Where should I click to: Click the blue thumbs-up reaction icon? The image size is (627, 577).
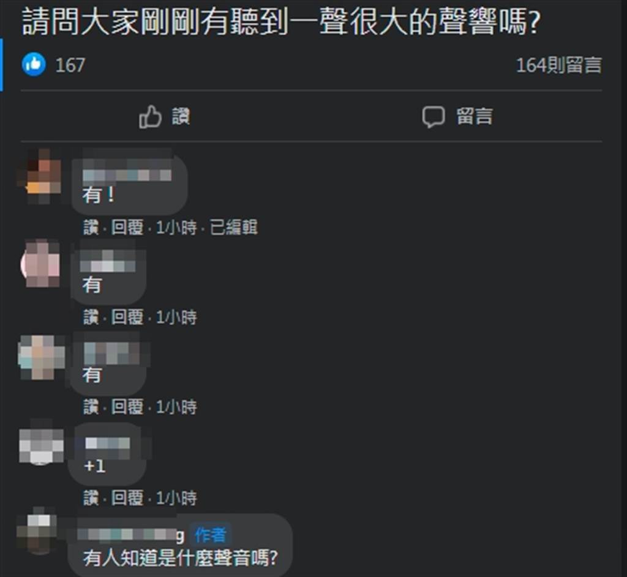point(34,64)
